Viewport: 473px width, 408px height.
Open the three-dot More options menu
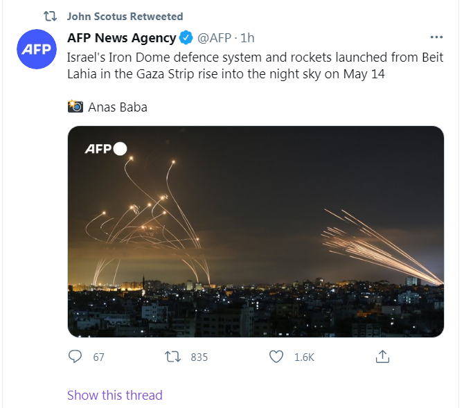pyautogui.click(x=436, y=37)
